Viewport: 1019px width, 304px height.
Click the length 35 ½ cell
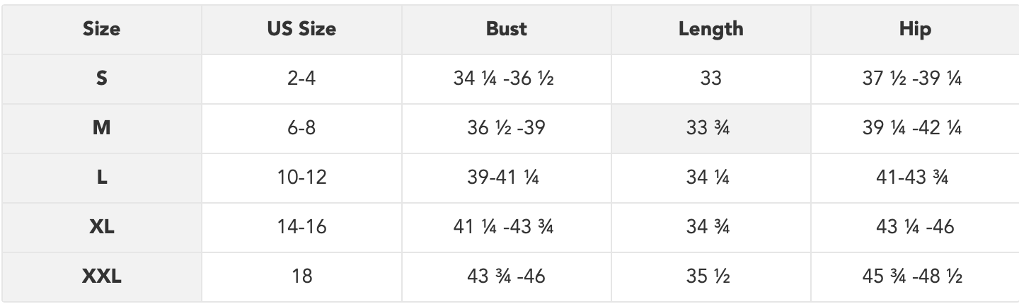(x=710, y=276)
